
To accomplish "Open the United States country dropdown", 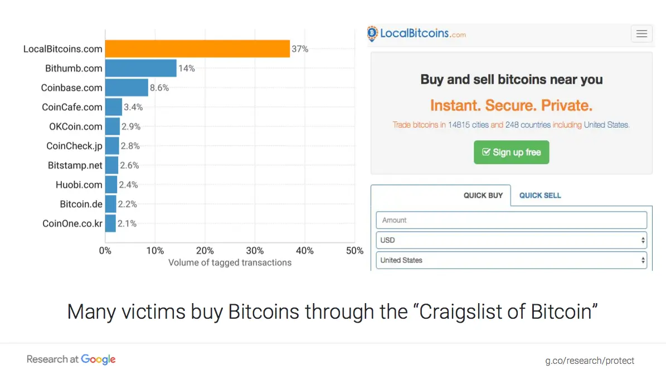I will pyautogui.click(x=511, y=260).
